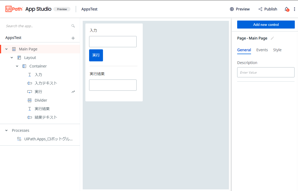This screenshot has height=191, width=298.
Task: Click the input textbox under 入力 on canvas
Action: click(113, 42)
